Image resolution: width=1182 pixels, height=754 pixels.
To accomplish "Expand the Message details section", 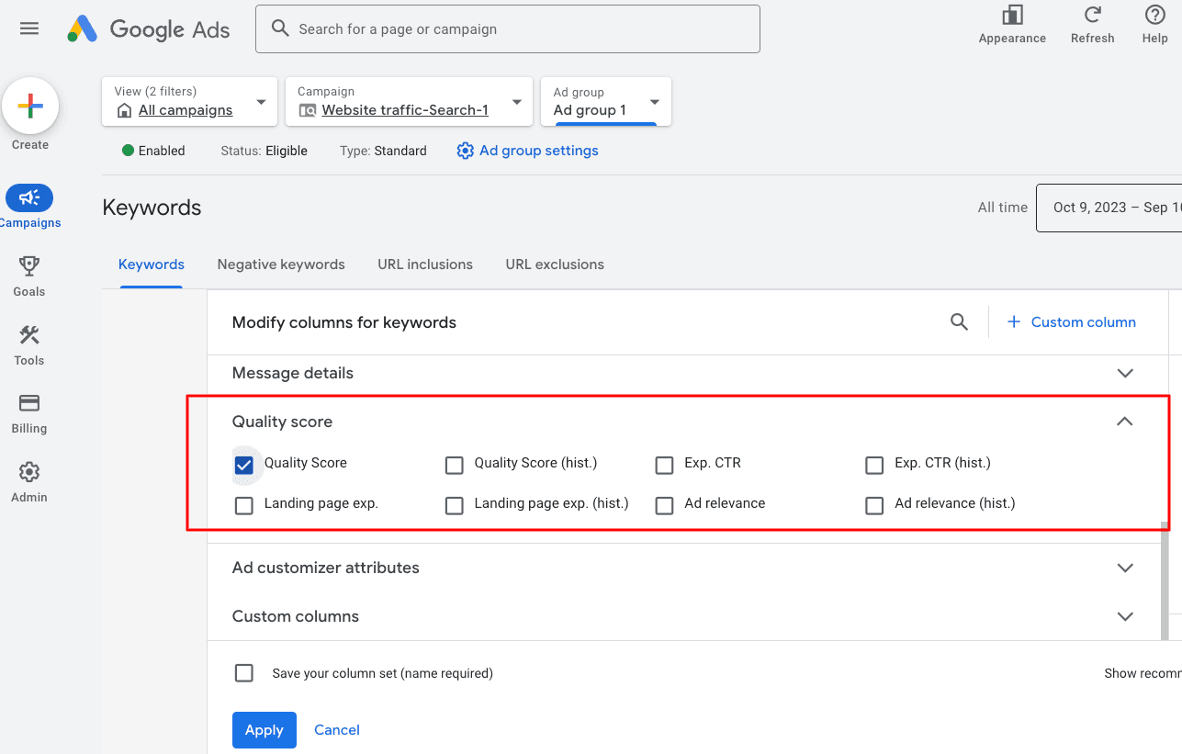I will pyautogui.click(x=1124, y=374).
